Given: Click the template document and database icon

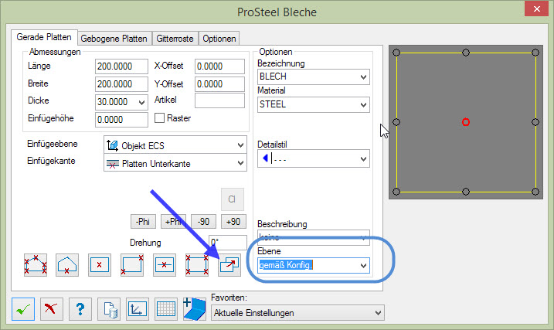Looking at the screenshot, I should [x=109, y=309].
